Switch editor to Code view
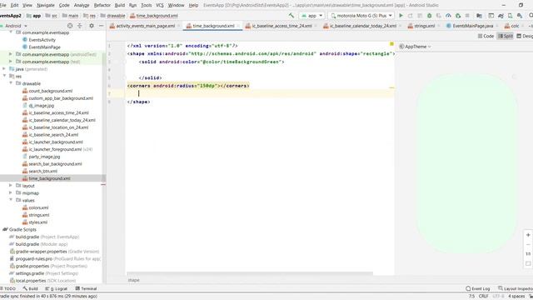The image size is (533, 300). pos(486,36)
